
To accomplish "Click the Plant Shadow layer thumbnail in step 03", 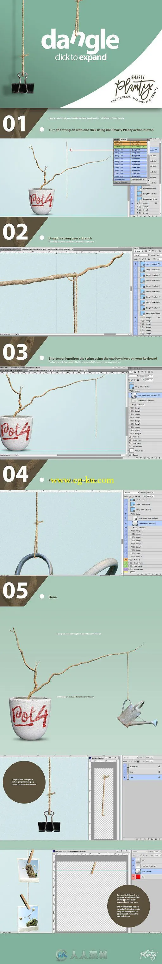I will point(131,451).
